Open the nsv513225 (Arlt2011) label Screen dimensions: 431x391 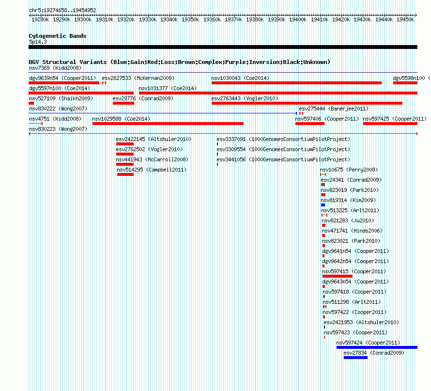click(x=350, y=210)
